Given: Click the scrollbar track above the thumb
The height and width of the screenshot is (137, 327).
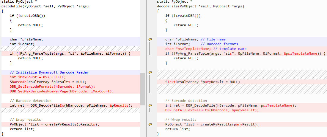Looking at the screenshot, I should tap(143, 35).
